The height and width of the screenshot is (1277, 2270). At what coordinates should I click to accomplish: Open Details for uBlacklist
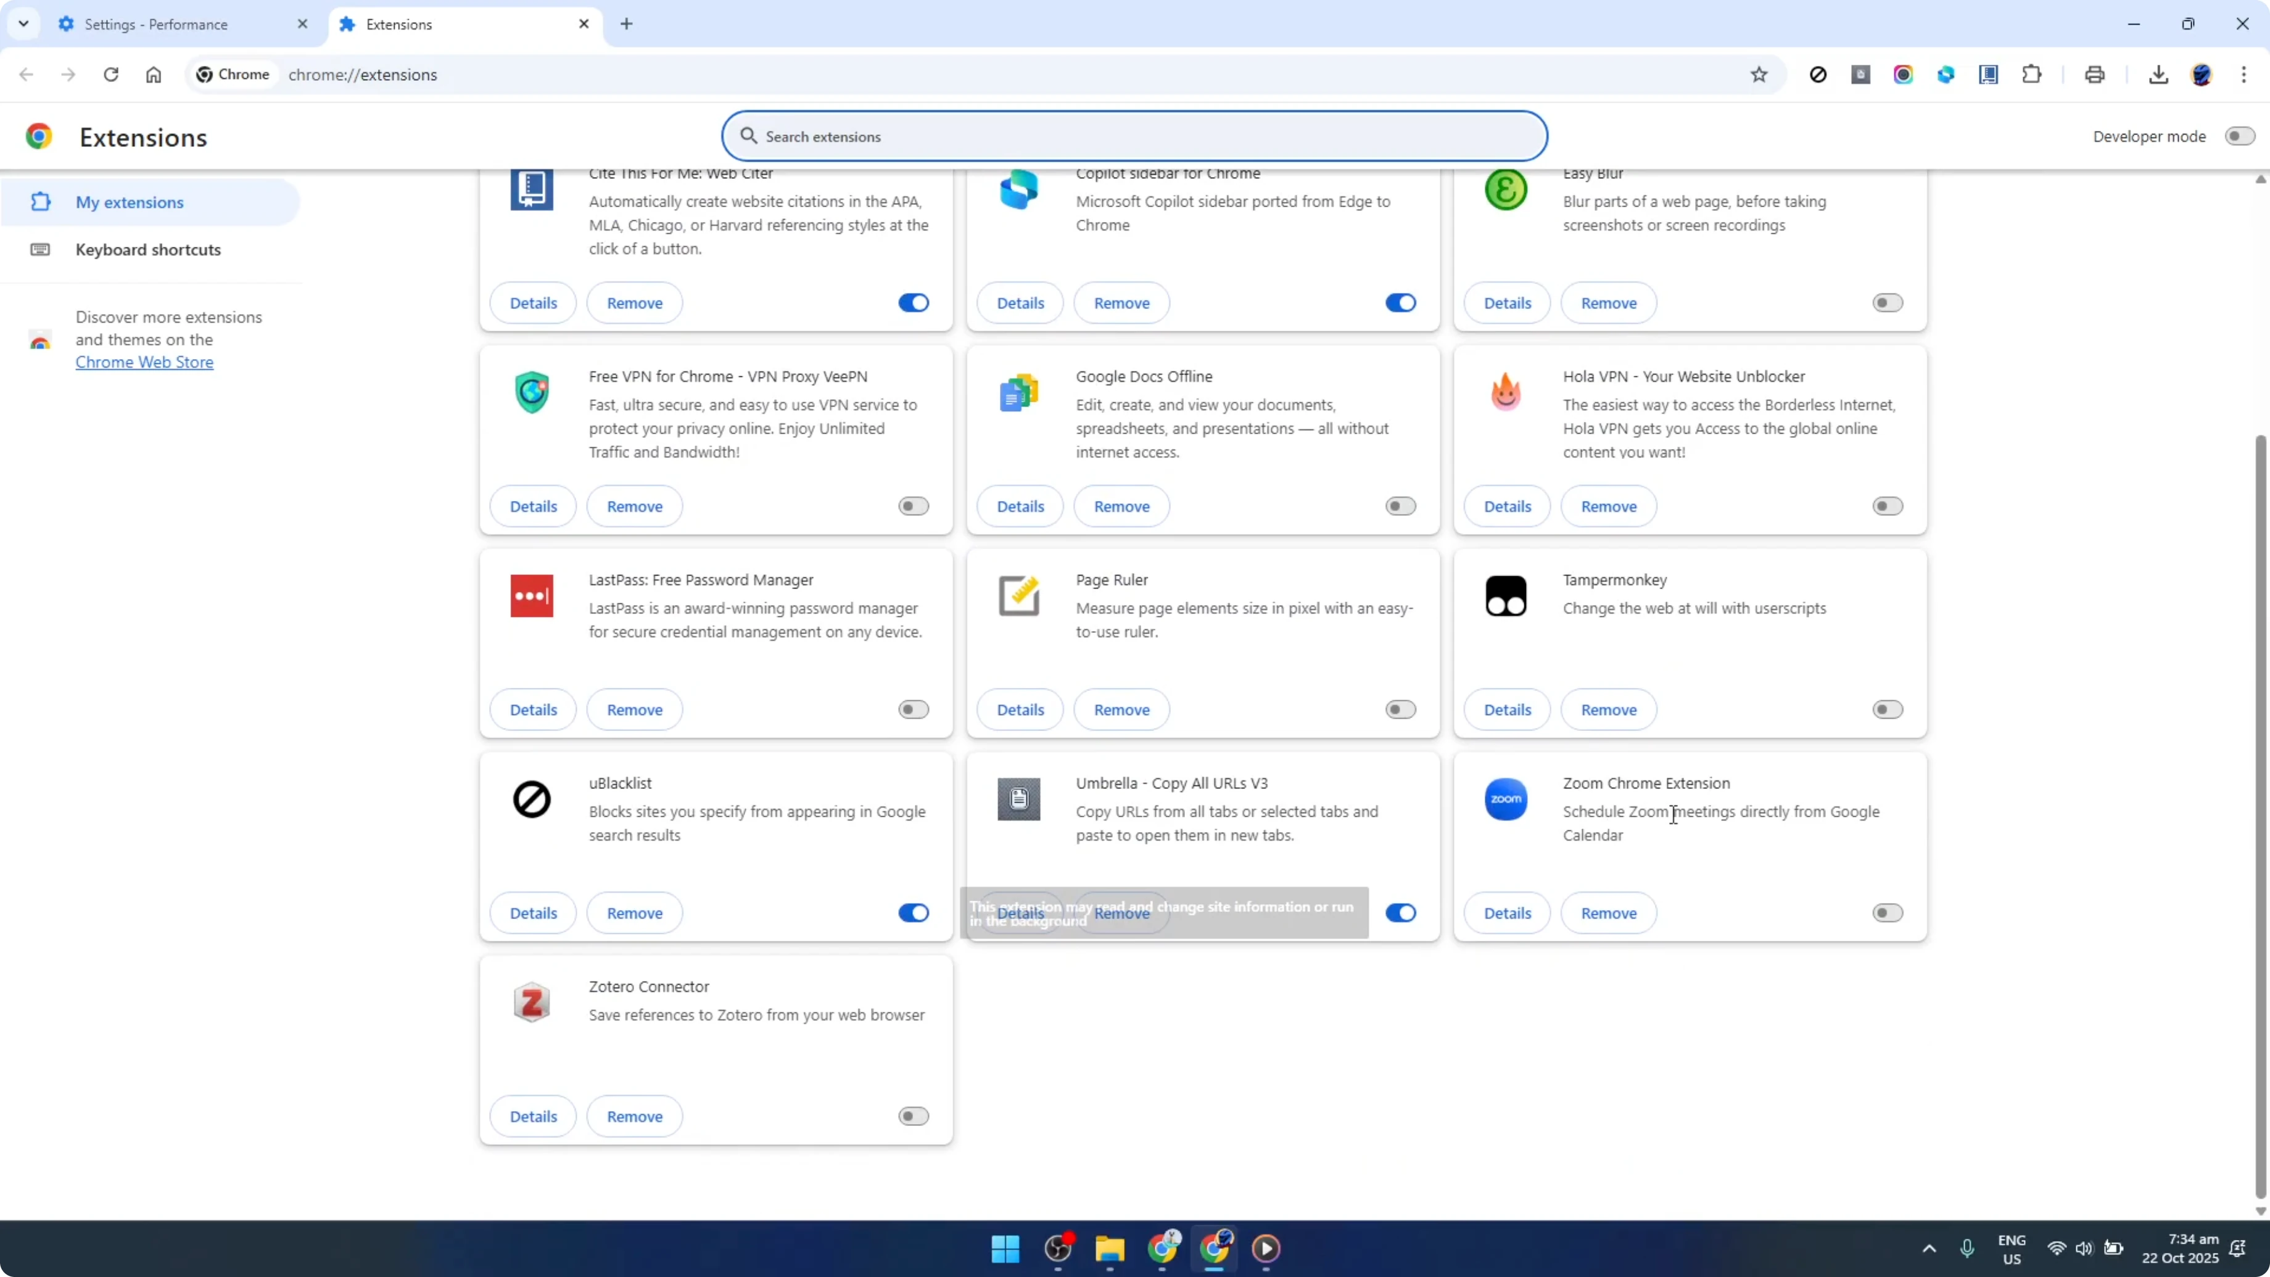(533, 914)
